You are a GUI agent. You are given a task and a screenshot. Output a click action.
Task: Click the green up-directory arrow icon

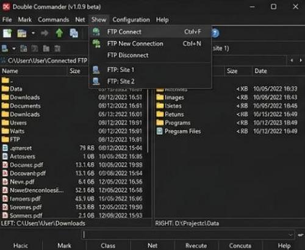(x=59, y=33)
